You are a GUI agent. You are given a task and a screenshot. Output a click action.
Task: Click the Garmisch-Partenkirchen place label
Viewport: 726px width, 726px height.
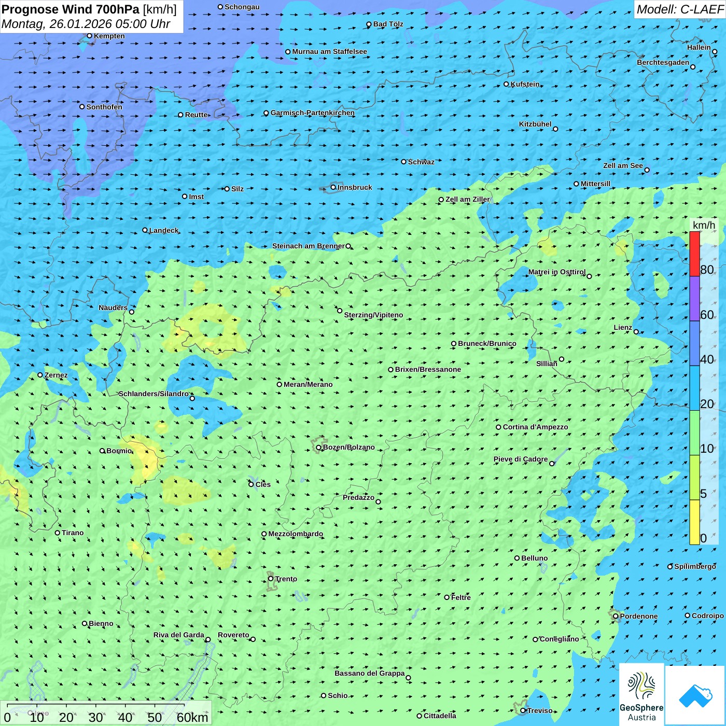click(x=312, y=113)
